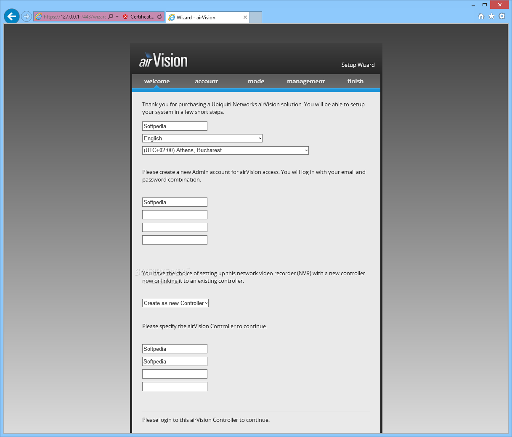Go back using the browser back arrow
This screenshot has width=512, height=437.
pyautogui.click(x=12, y=17)
